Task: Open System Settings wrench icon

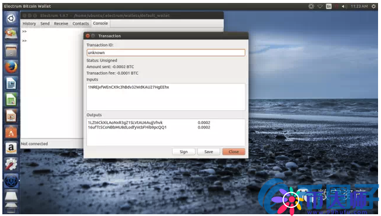Action: 11,164
